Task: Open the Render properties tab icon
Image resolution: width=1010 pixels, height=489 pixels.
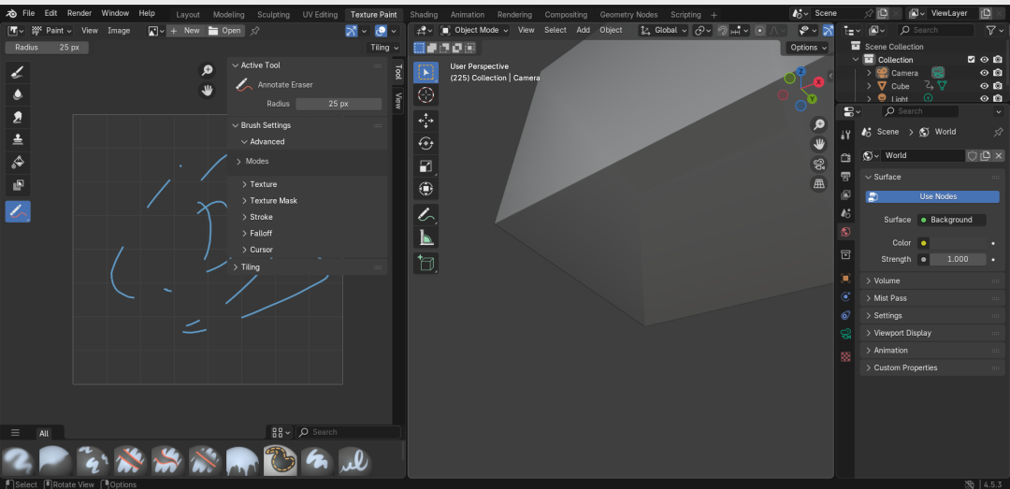Action: [845, 159]
